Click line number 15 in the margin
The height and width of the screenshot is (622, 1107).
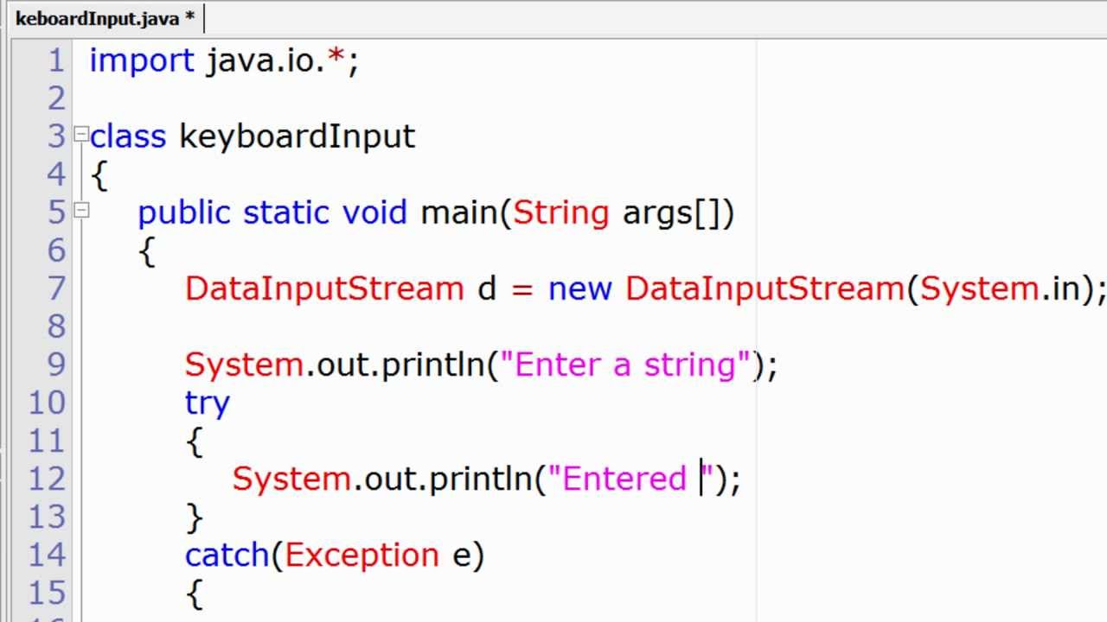click(x=47, y=592)
